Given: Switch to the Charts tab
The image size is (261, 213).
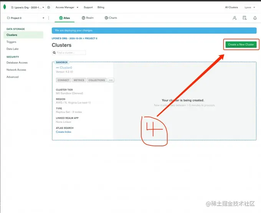Looking at the screenshot, I should coord(111,18).
